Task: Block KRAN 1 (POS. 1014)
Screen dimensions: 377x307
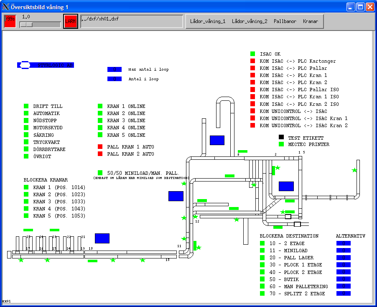Action: 26,187
